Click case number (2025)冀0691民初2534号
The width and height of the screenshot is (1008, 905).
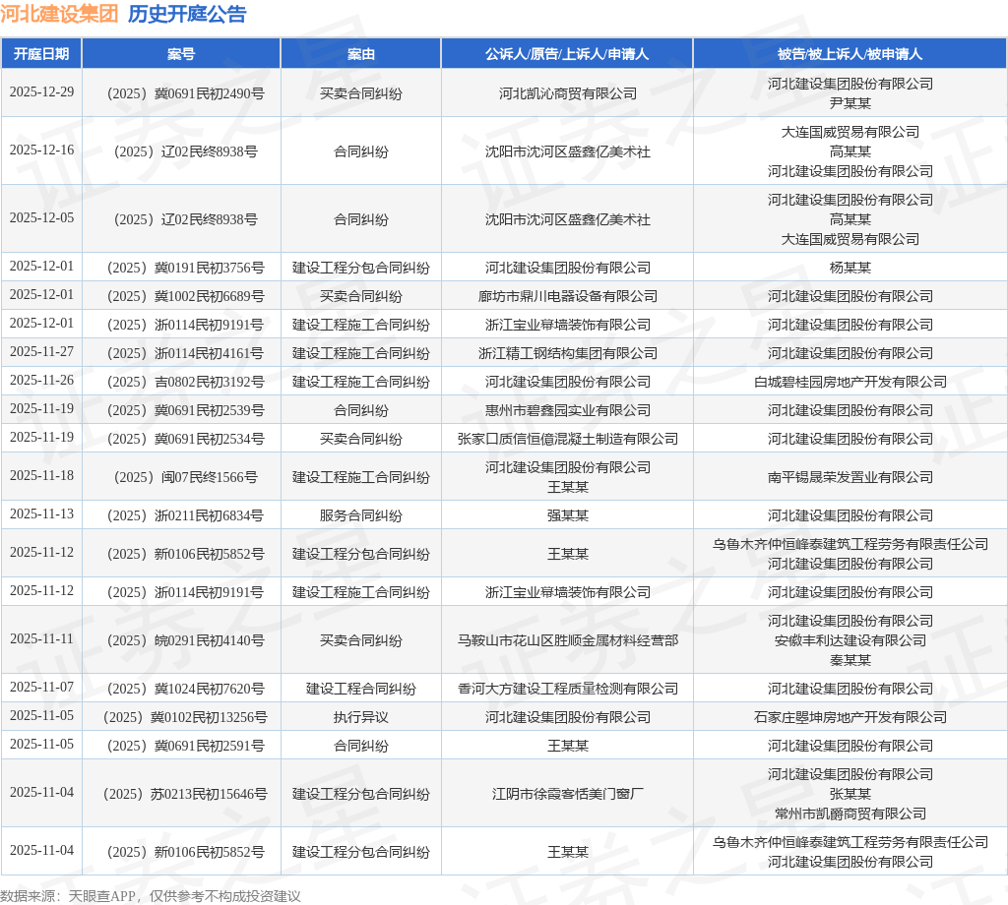click(x=185, y=439)
